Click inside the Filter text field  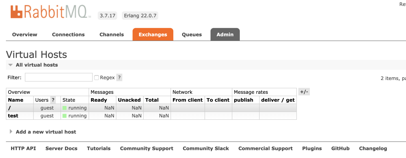click(59, 78)
